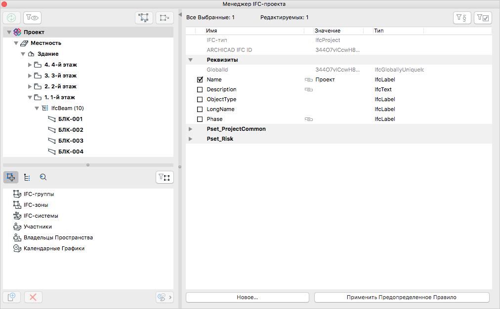Select the БЛК-004 beam item
This screenshot has height=309, width=500.
[x=71, y=152]
